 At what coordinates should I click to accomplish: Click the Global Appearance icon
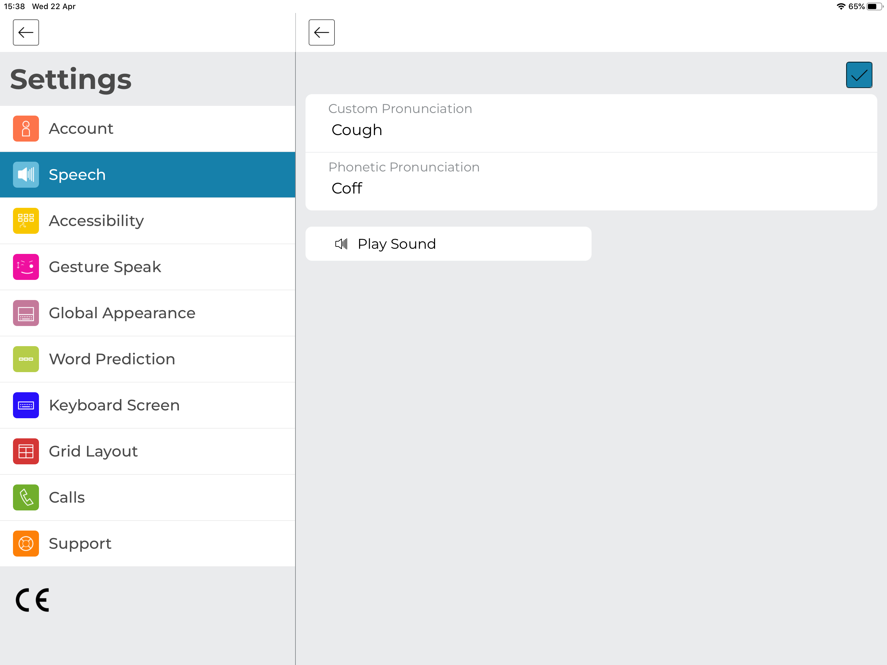point(26,313)
